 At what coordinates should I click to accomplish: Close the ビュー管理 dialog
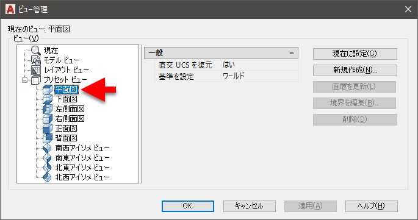pos(408,9)
